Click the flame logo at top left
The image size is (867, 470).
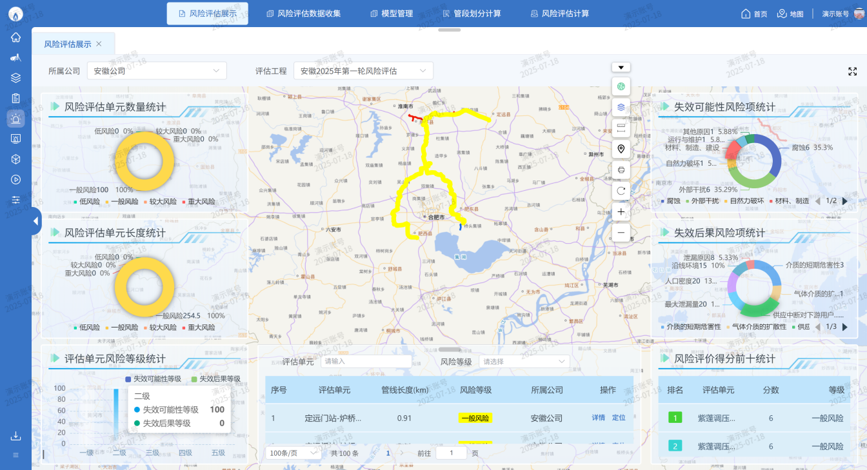(x=15, y=14)
